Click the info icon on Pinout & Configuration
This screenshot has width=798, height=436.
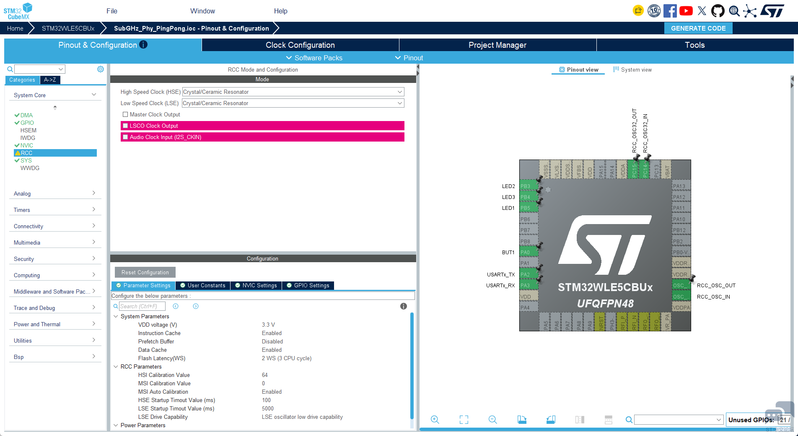click(143, 44)
